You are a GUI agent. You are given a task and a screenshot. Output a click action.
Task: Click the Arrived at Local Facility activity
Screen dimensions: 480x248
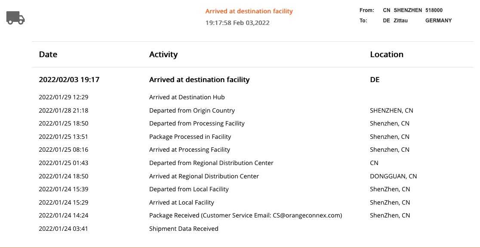click(182, 202)
